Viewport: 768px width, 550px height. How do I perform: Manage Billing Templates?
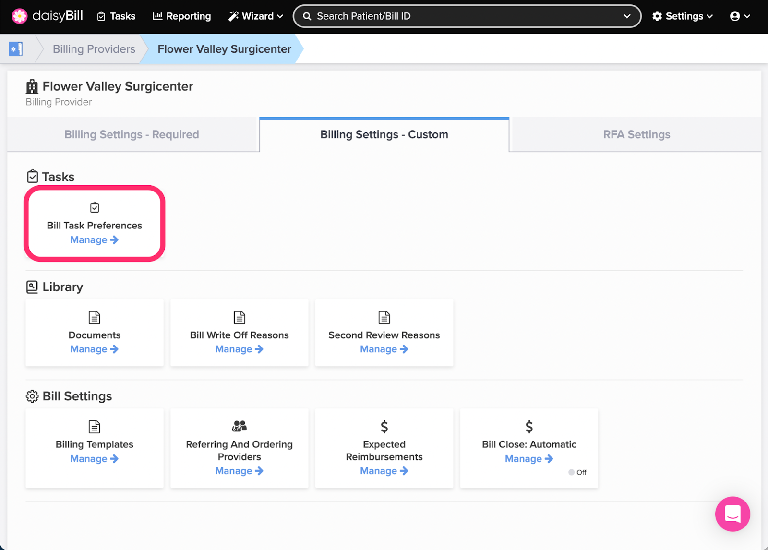click(94, 459)
